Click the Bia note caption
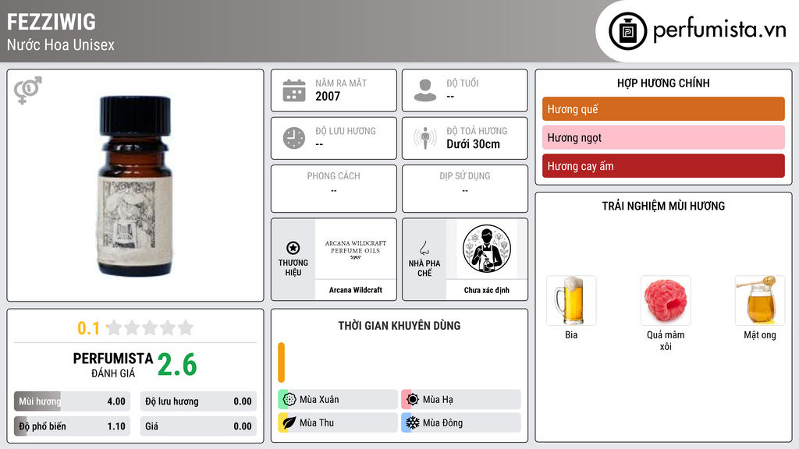The image size is (799, 449). [571, 335]
